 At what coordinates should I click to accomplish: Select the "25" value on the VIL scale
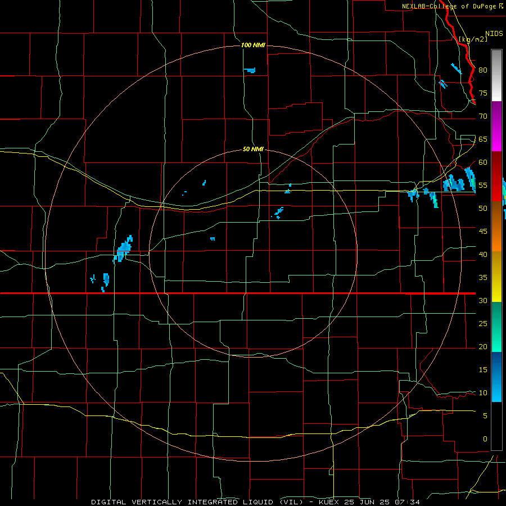pos(483,324)
